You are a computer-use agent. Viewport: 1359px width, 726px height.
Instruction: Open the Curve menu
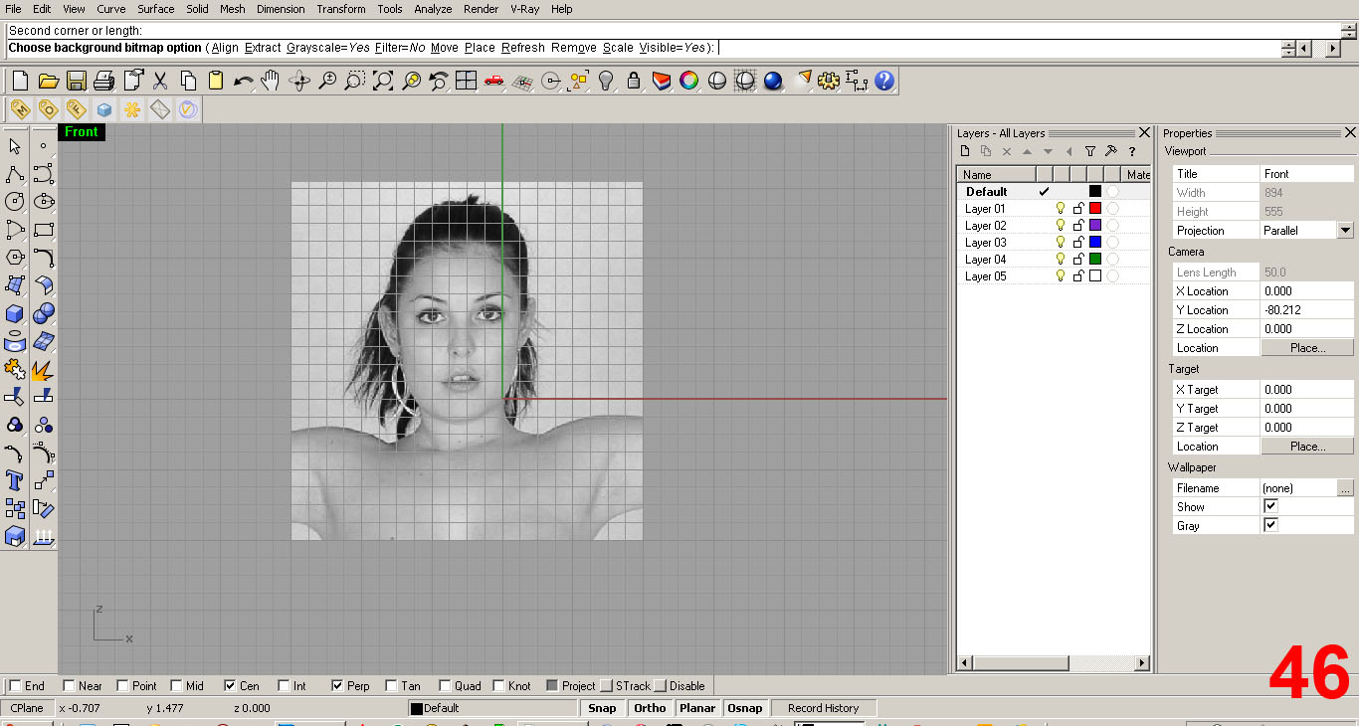[110, 9]
